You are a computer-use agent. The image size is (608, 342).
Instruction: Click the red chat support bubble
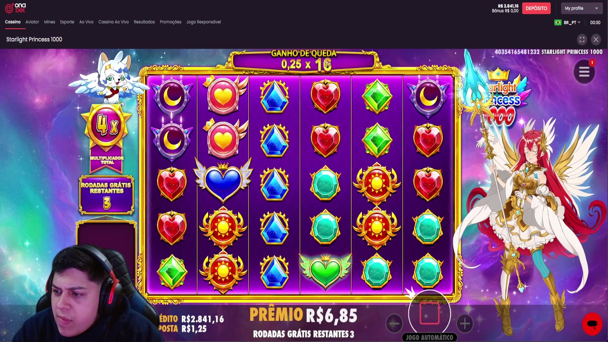tap(592, 324)
